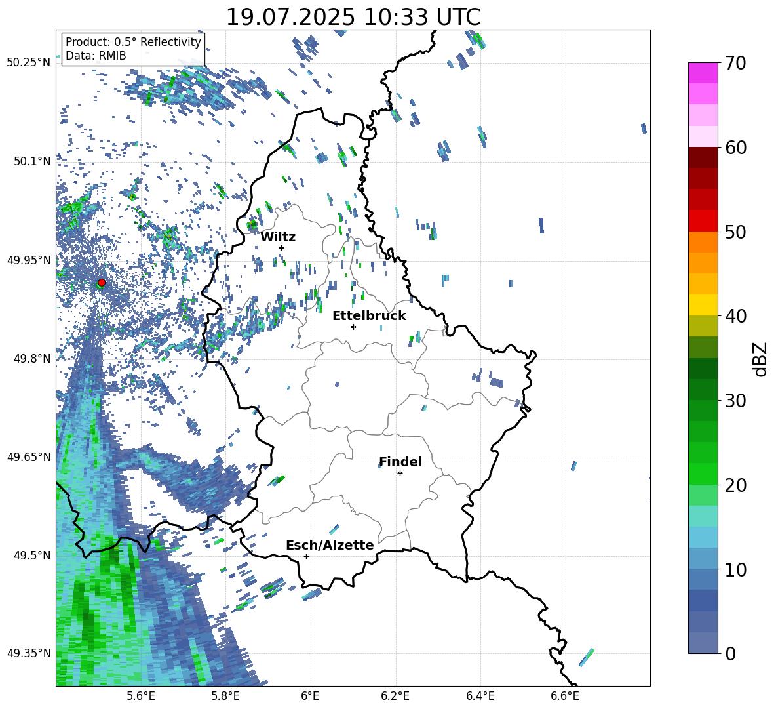Click the Ettelbruck city label
This screenshot has height=709, width=776.
tap(369, 316)
